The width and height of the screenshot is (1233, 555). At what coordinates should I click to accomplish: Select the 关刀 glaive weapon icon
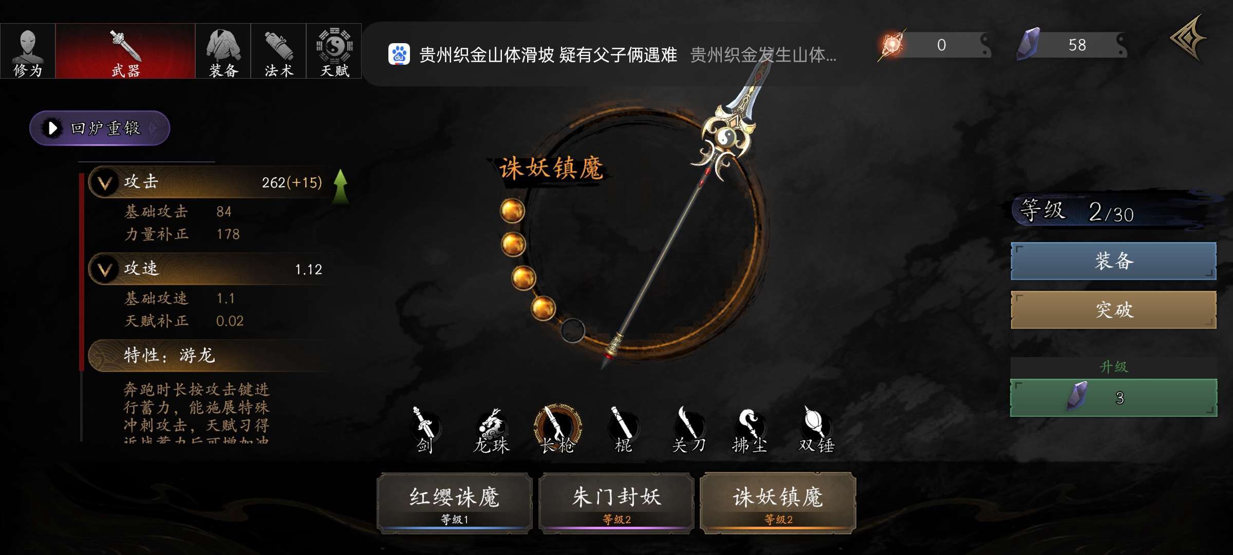(x=688, y=430)
